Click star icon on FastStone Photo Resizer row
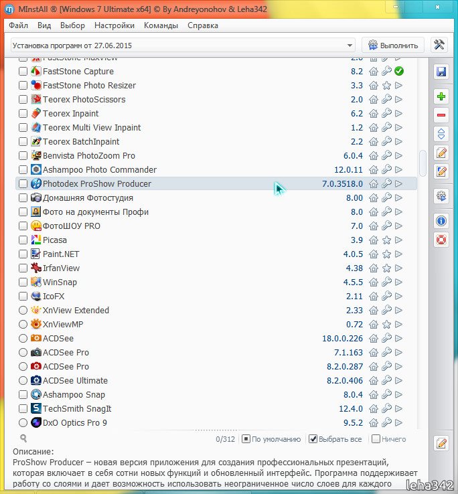Image resolution: width=458 pixels, height=494 pixels. [386, 86]
